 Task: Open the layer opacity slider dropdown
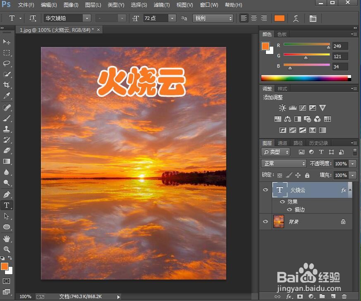point(352,163)
